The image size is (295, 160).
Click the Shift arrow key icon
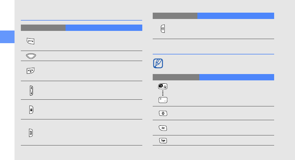coord(163,113)
